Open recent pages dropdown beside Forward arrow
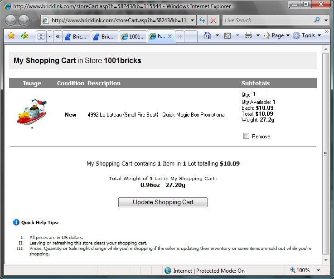The image size is (334, 279). coord(34,20)
